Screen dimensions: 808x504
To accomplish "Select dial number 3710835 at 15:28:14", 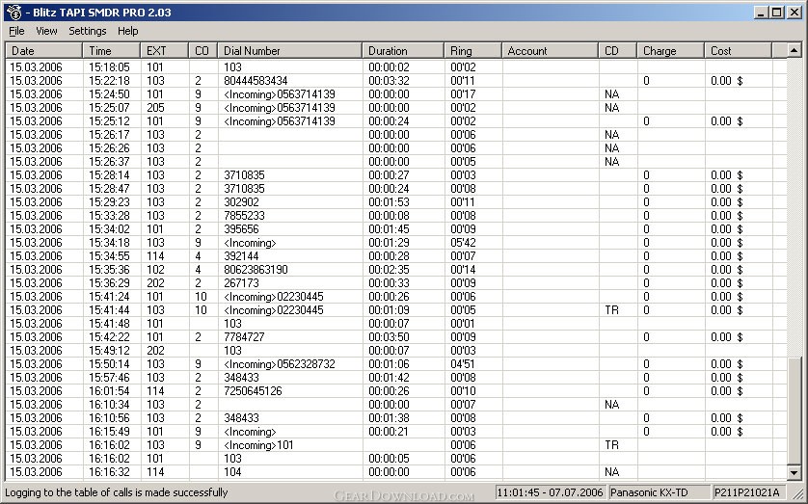I will [x=244, y=175].
